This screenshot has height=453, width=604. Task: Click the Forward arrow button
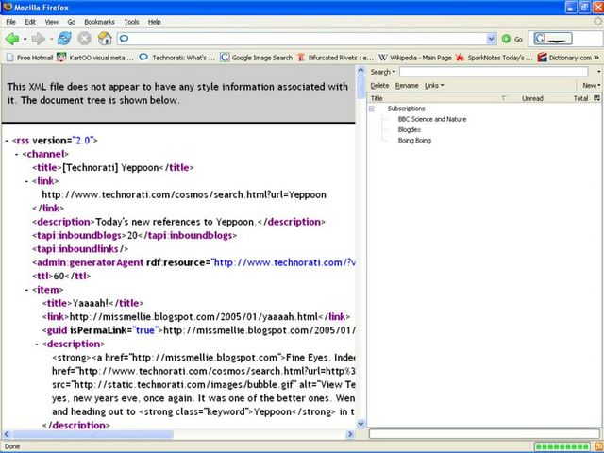point(39,39)
